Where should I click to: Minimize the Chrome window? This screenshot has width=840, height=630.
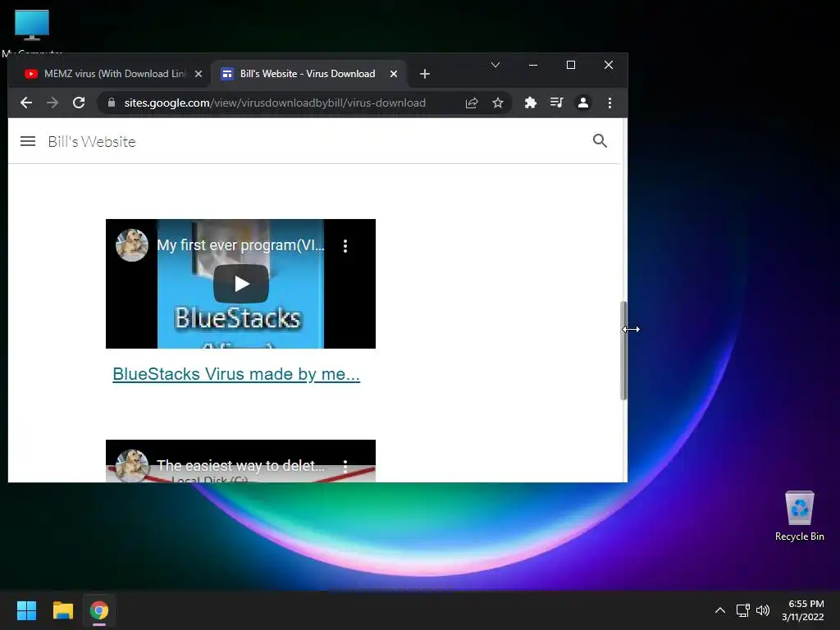[x=533, y=65]
